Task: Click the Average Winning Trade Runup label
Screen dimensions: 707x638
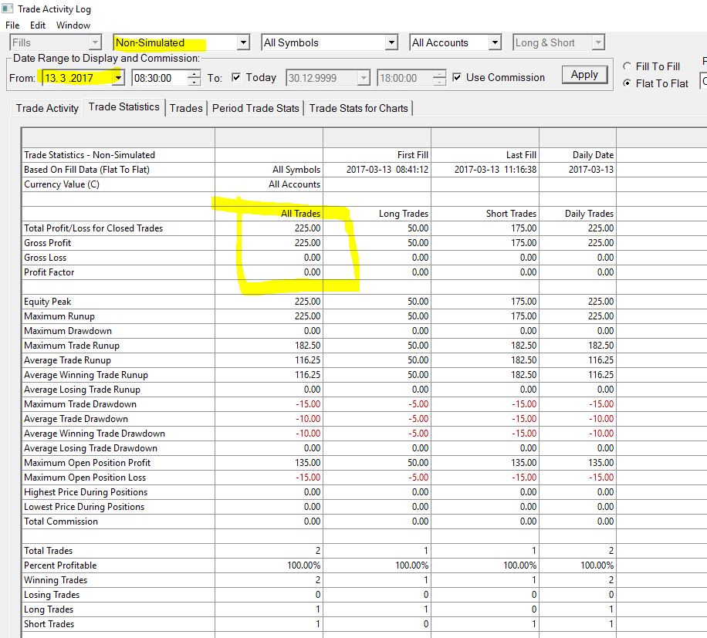Action: pyautogui.click(x=86, y=375)
